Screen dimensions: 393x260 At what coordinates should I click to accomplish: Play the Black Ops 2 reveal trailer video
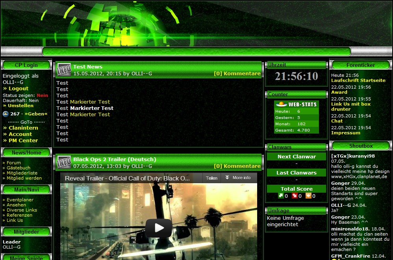tap(158, 228)
